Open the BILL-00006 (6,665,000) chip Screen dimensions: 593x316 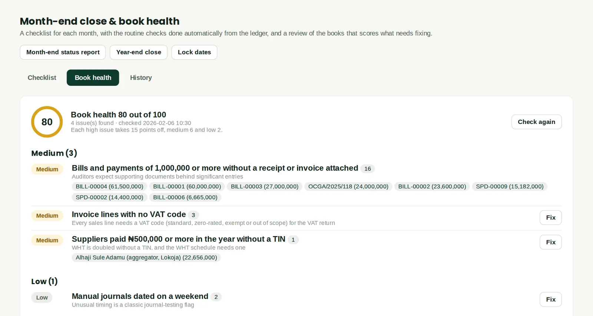click(185, 197)
